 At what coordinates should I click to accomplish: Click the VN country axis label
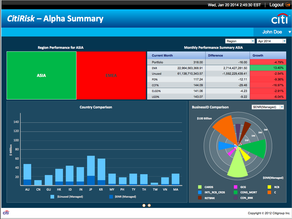[165, 189]
